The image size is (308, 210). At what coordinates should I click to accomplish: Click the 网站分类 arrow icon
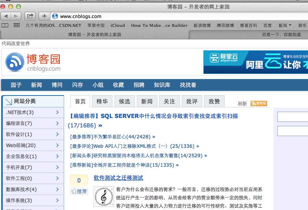coord(9,101)
